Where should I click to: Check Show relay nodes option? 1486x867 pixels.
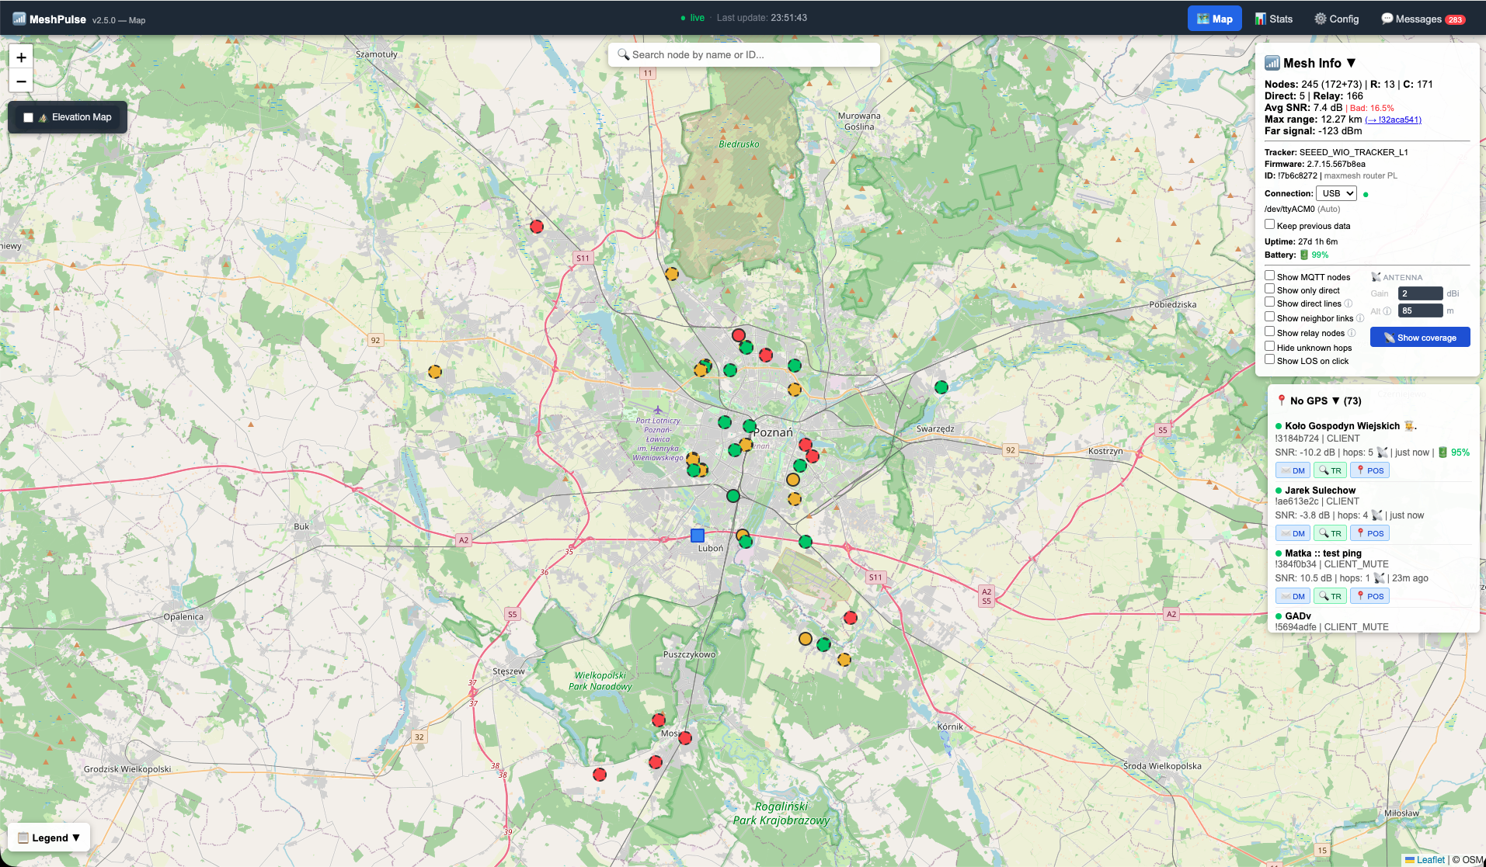click(x=1269, y=331)
